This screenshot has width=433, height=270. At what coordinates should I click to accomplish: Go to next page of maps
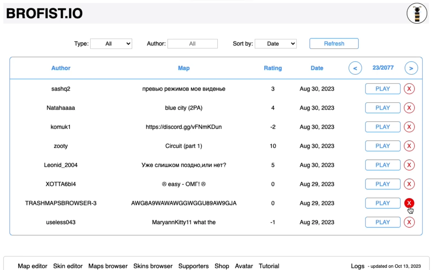[x=411, y=68]
